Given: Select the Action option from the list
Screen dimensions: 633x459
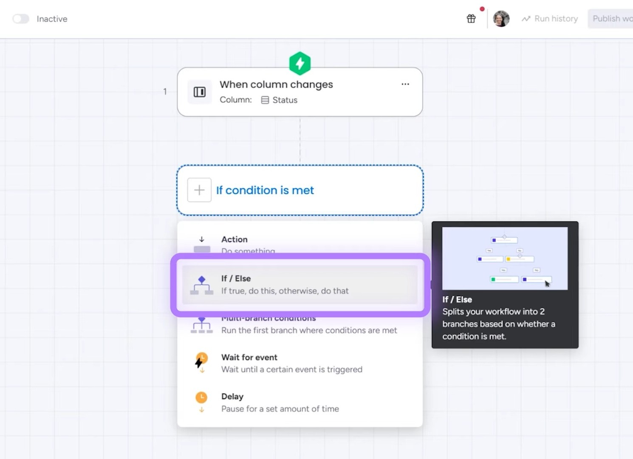Looking at the screenshot, I should [x=235, y=239].
